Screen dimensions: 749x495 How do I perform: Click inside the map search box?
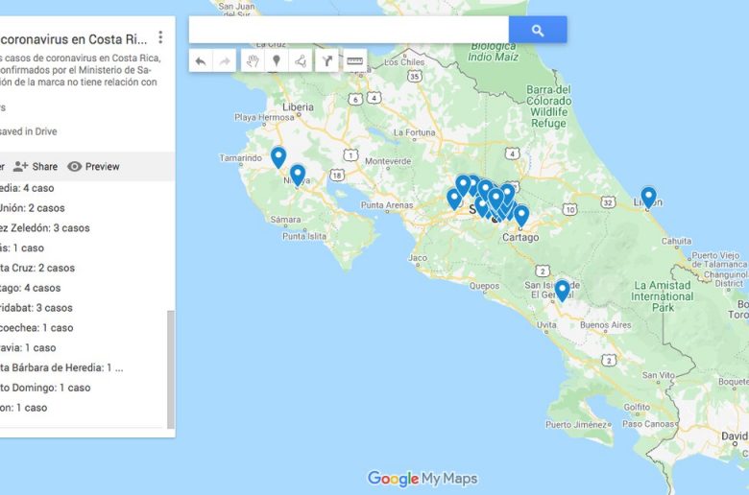[349, 31]
